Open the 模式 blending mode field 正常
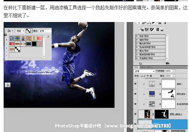Viewport: 189px width, 132px height. [45, 31]
